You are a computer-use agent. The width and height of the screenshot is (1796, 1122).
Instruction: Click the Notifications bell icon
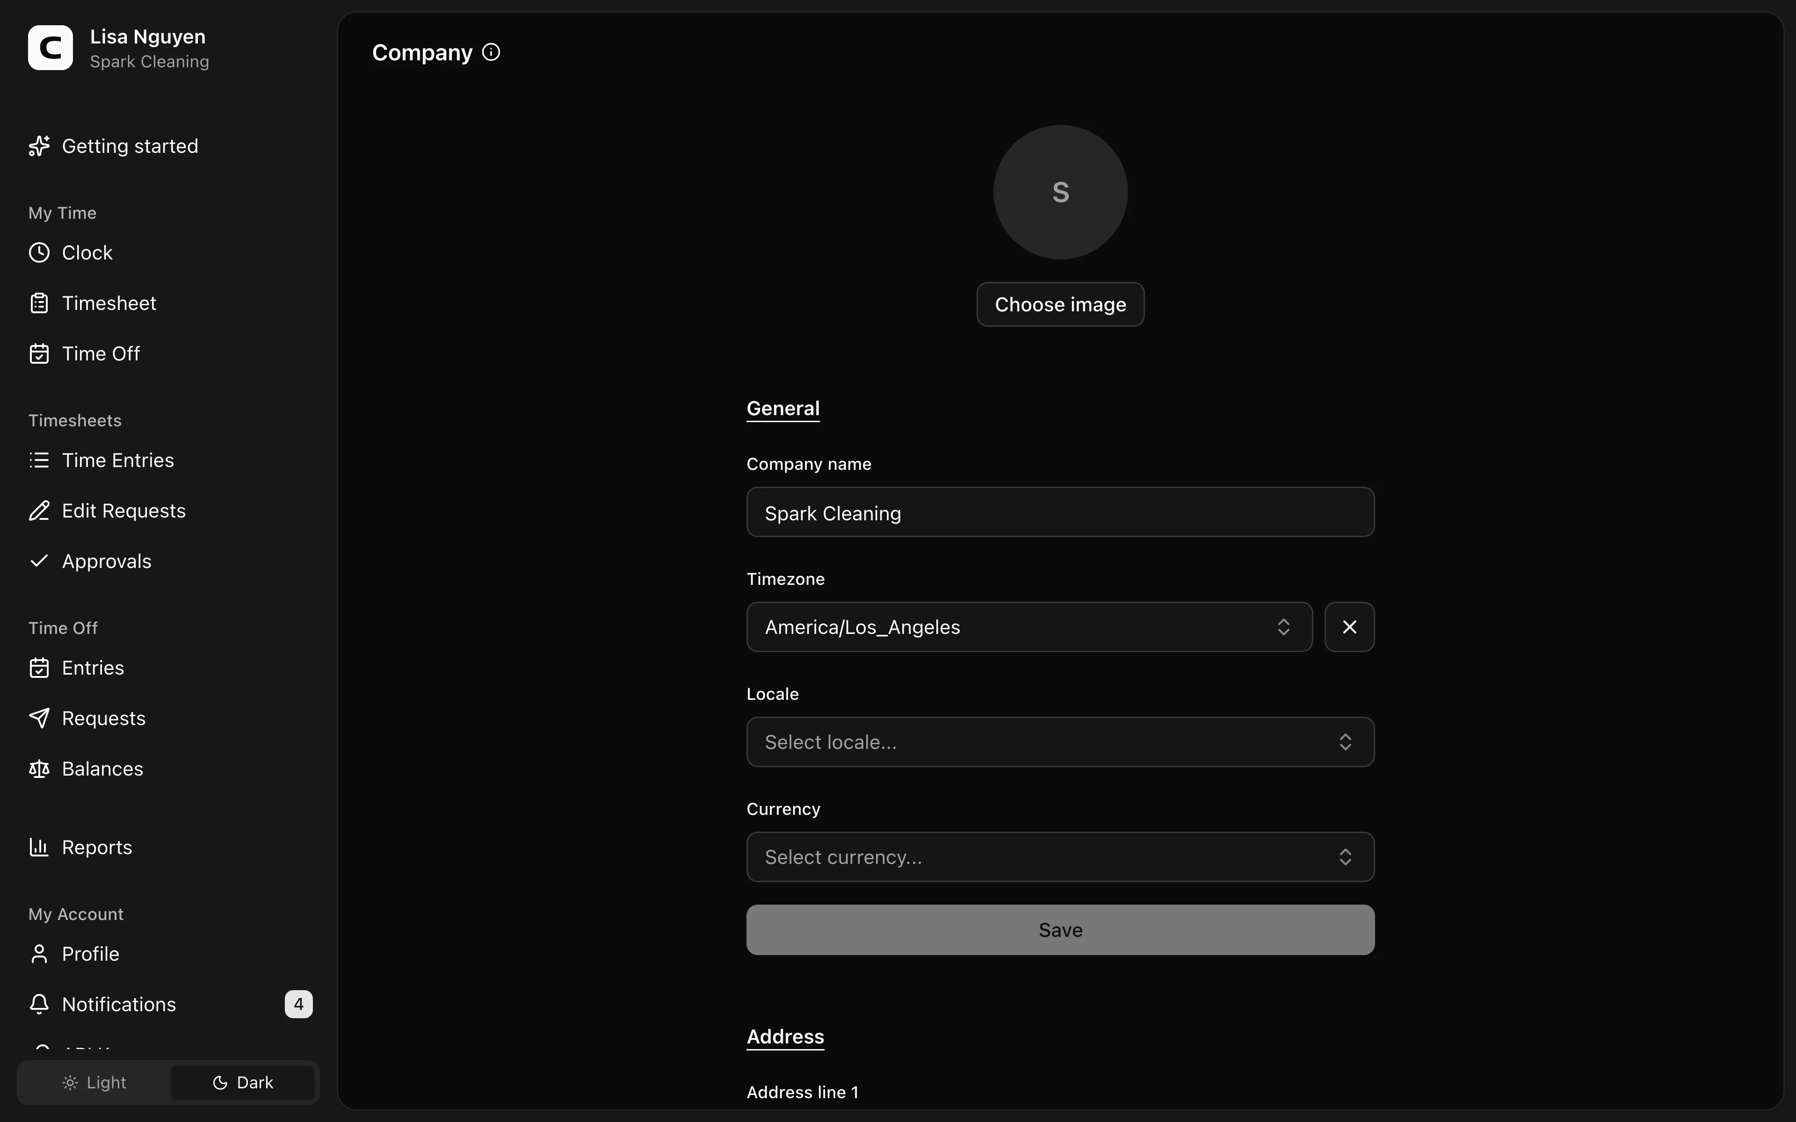pyautogui.click(x=39, y=1005)
